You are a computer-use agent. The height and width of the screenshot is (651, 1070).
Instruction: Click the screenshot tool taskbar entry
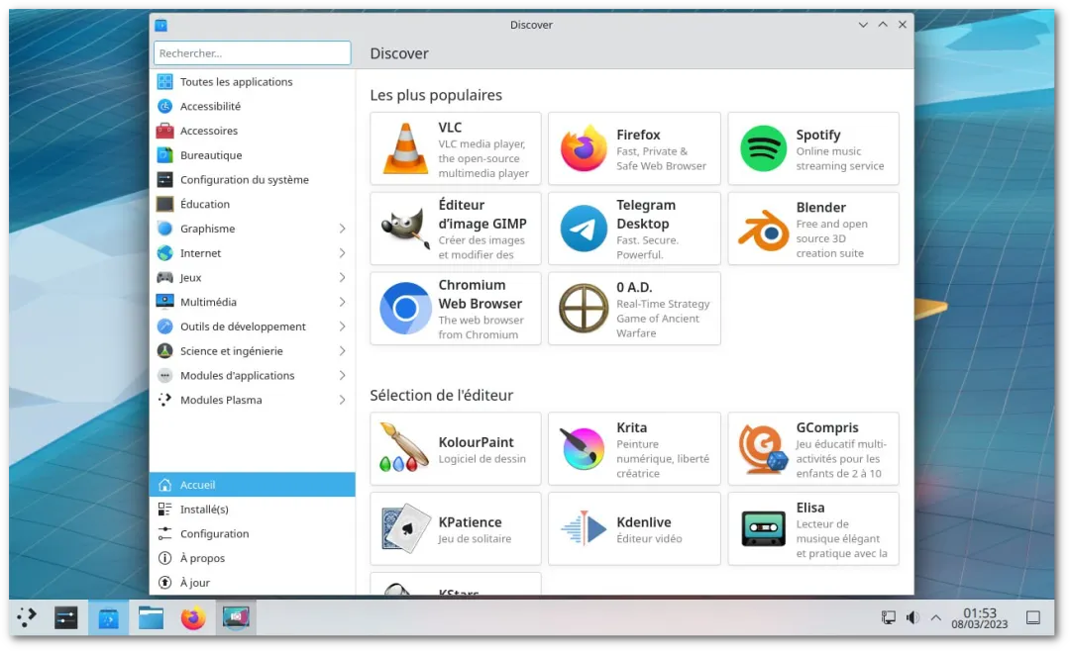(236, 618)
